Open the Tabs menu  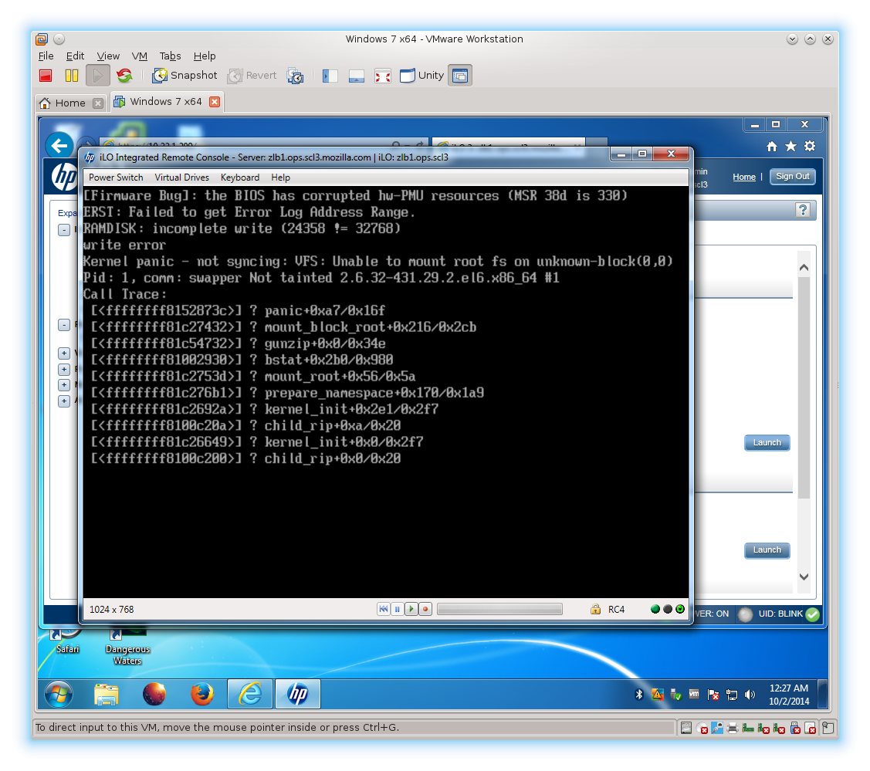171,56
